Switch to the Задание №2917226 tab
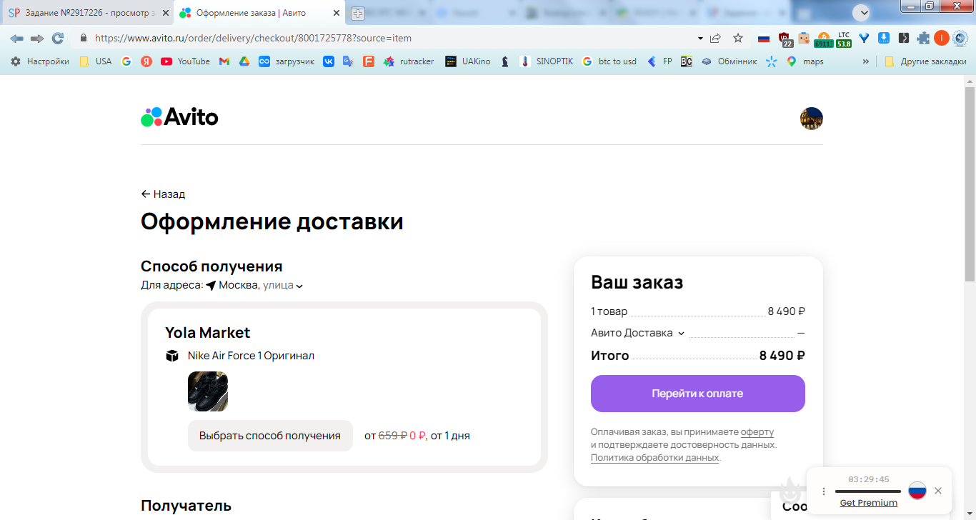Screen dimensions: 976x520 pyautogui.click(x=87, y=13)
